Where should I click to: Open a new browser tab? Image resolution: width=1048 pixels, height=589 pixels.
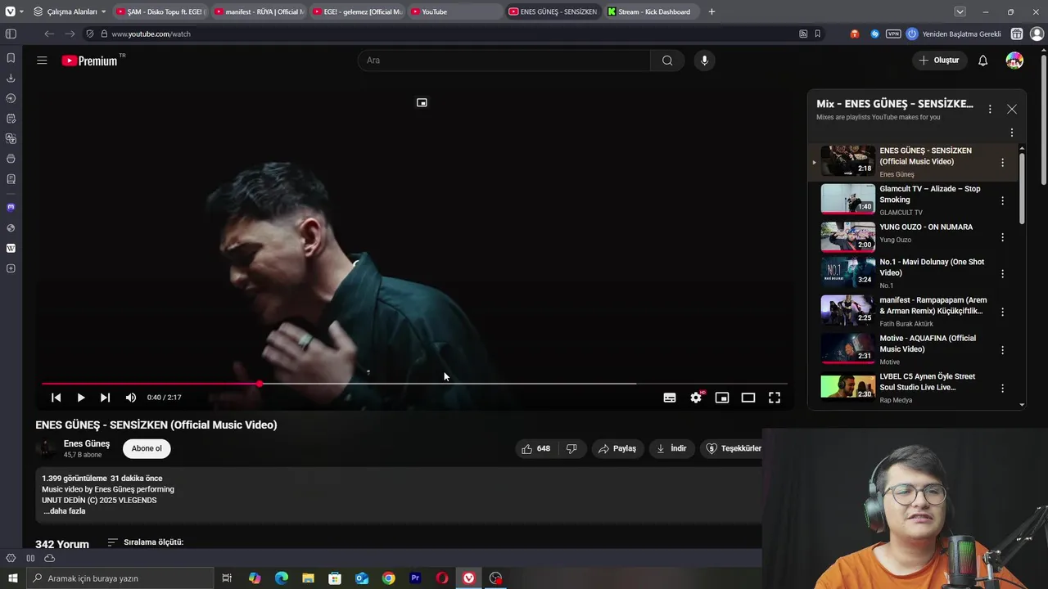point(711,11)
